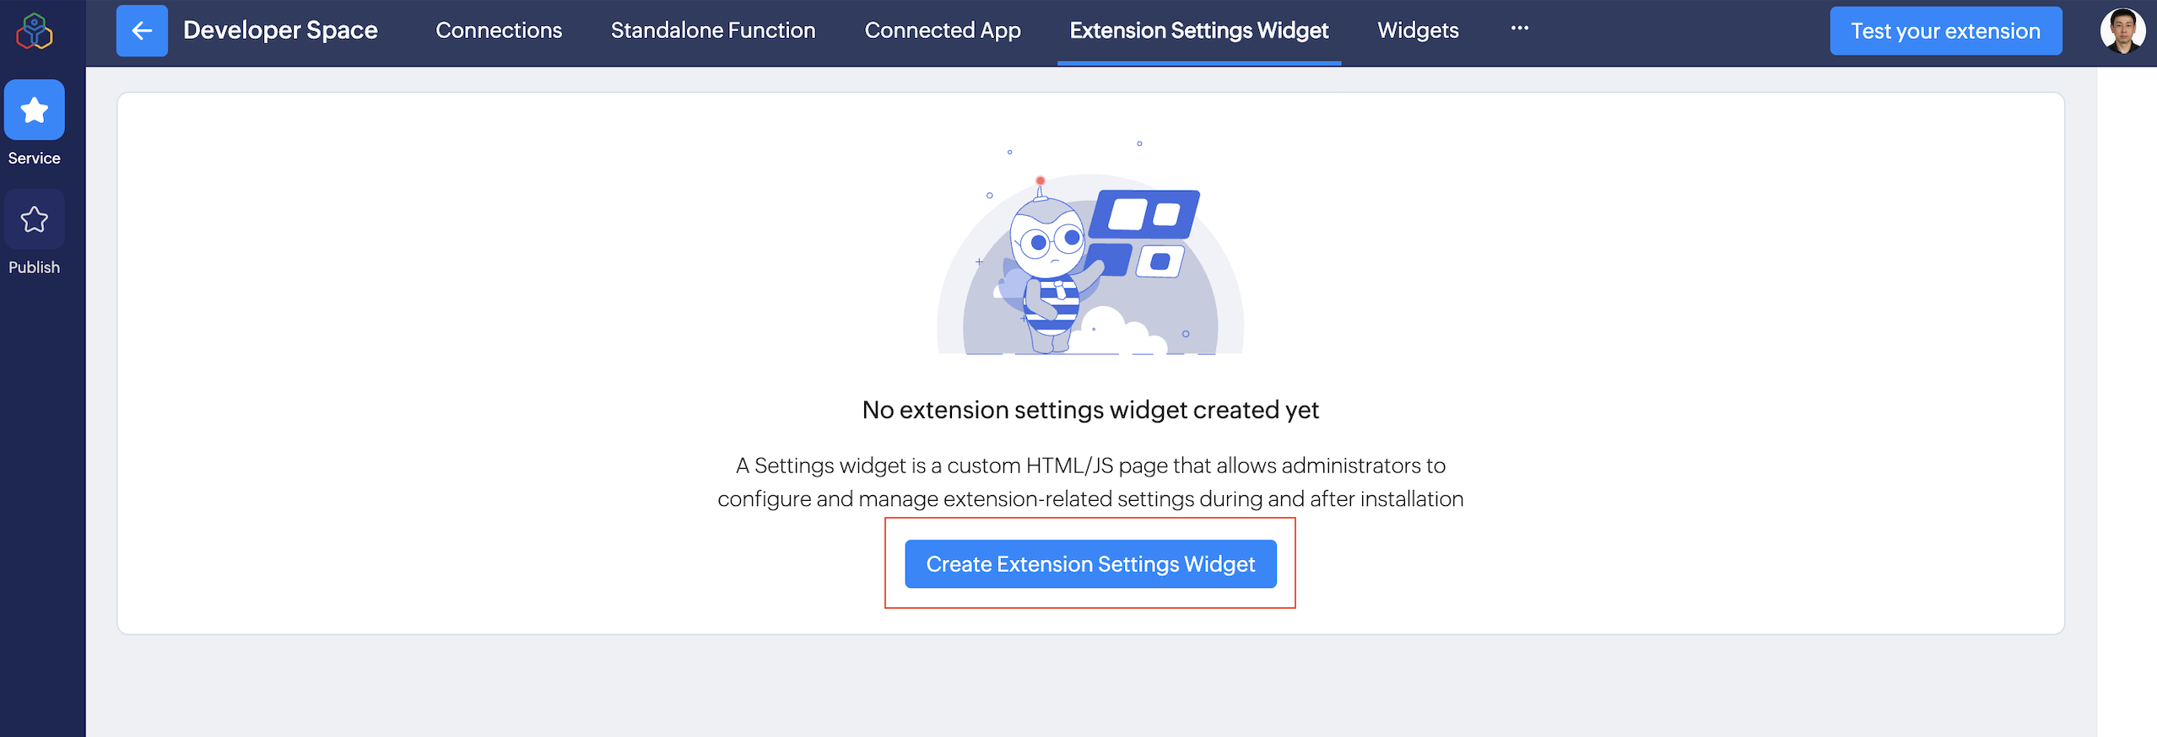2157x737 pixels.
Task: Switch to the Connections tab
Action: point(499,31)
